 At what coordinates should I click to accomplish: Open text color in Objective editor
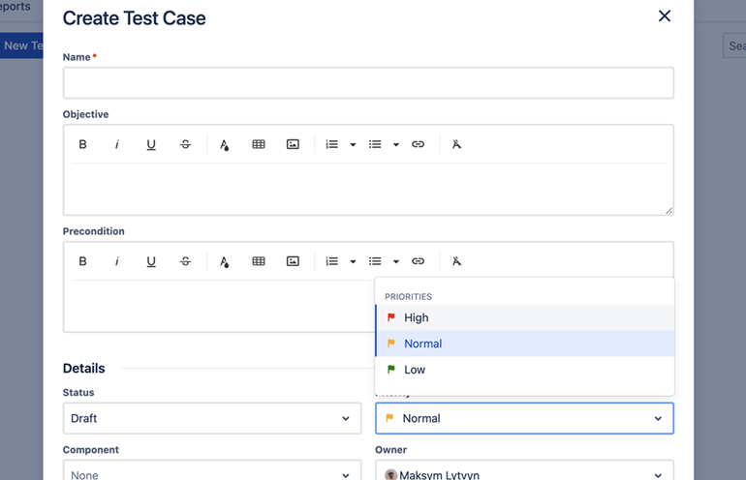tap(224, 144)
